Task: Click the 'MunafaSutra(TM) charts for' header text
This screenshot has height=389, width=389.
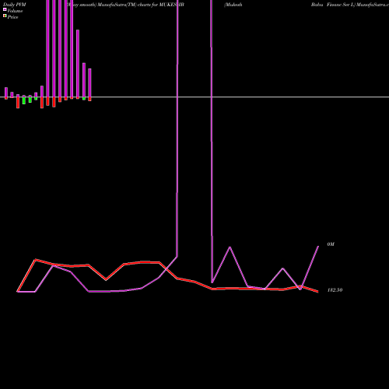Action: [x=128, y=5]
